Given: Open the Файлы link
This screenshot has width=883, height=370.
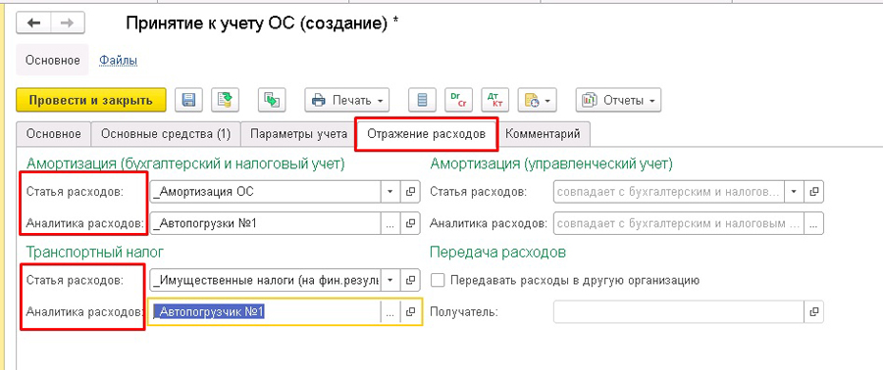Looking at the screenshot, I should click(119, 60).
